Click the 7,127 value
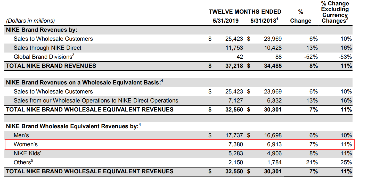This screenshot has height=180, width=368. [x=236, y=100]
